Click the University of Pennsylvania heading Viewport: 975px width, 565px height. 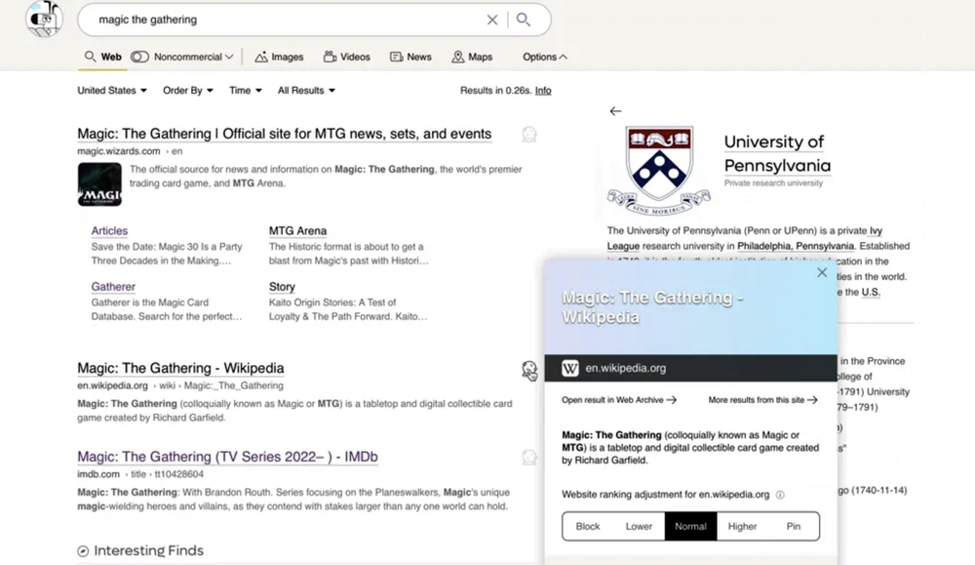[x=777, y=154]
